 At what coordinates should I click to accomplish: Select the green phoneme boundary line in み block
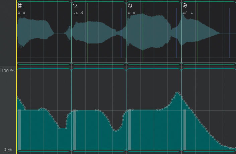[x=198, y=33]
